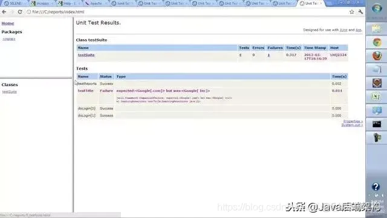387x218 pixels.
Task: Select the doLogin[0] row name
Action: [86, 108]
